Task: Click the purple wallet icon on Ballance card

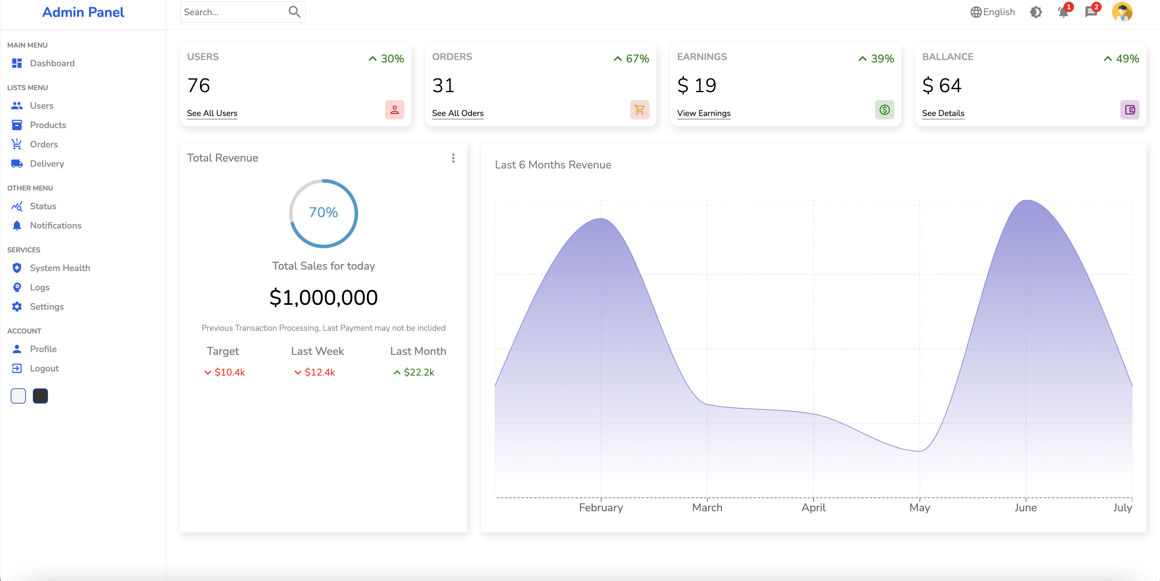Action: click(1129, 110)
